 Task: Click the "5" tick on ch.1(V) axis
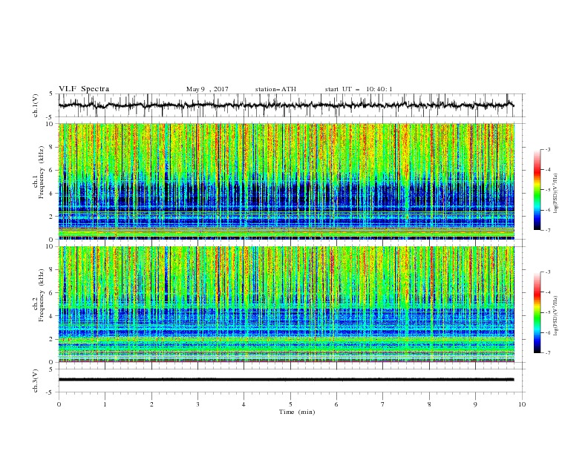coord(52,94)
